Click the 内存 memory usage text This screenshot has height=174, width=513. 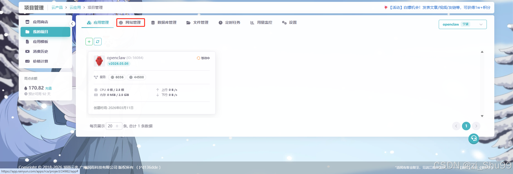[x=114, y=95]
